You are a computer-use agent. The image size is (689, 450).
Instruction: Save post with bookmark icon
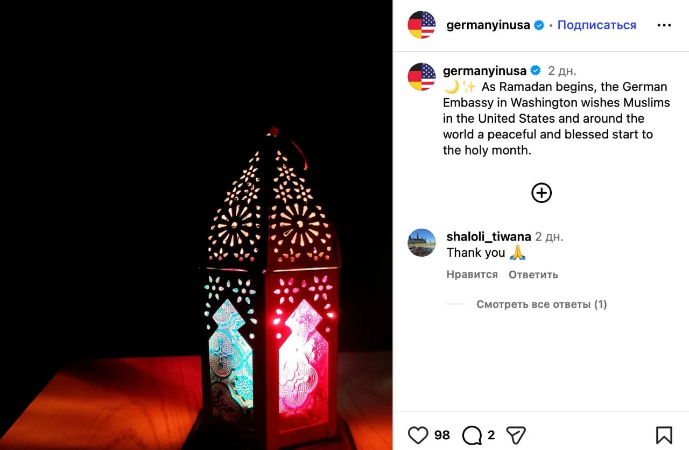(664, 435)
